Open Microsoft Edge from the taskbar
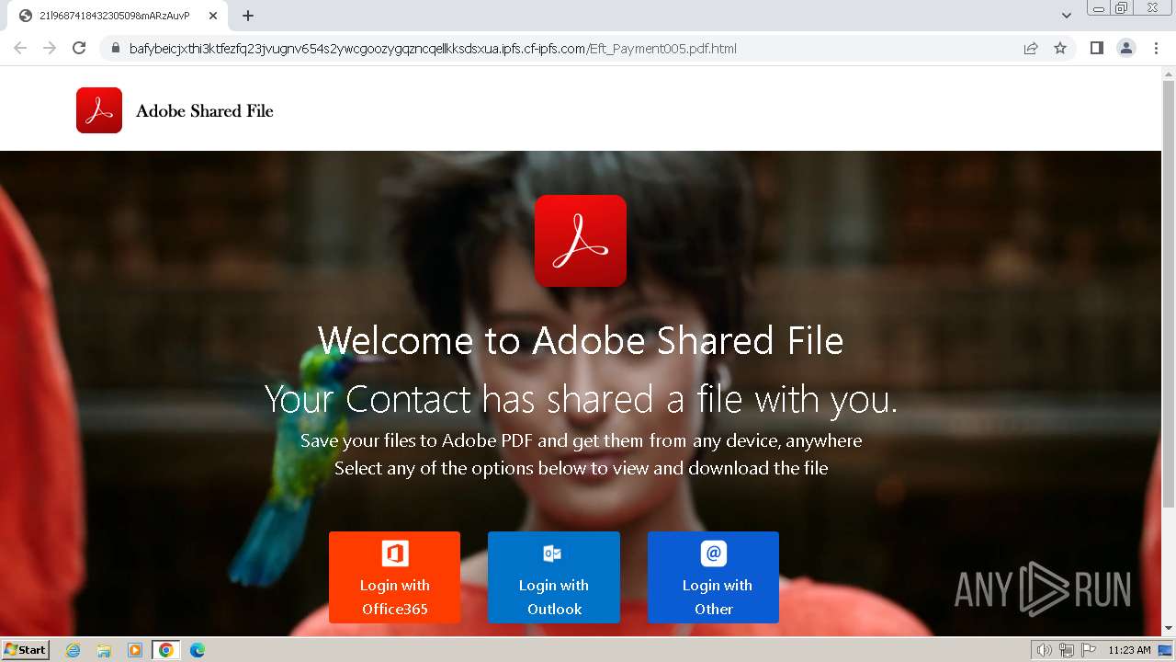1176x662 pixels. tap(197, 650)
